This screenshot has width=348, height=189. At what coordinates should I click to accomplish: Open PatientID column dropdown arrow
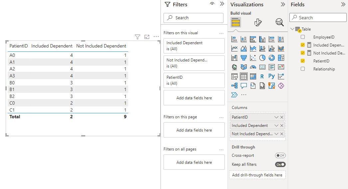(276, 117)
